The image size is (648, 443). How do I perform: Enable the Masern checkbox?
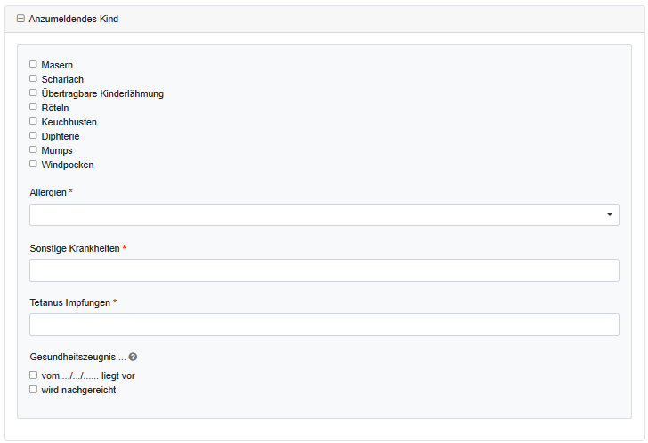click(x=33, y=64)
